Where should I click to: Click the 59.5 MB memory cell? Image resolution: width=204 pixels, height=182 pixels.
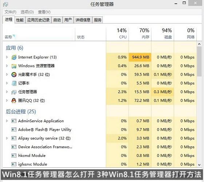click(140, 75)
